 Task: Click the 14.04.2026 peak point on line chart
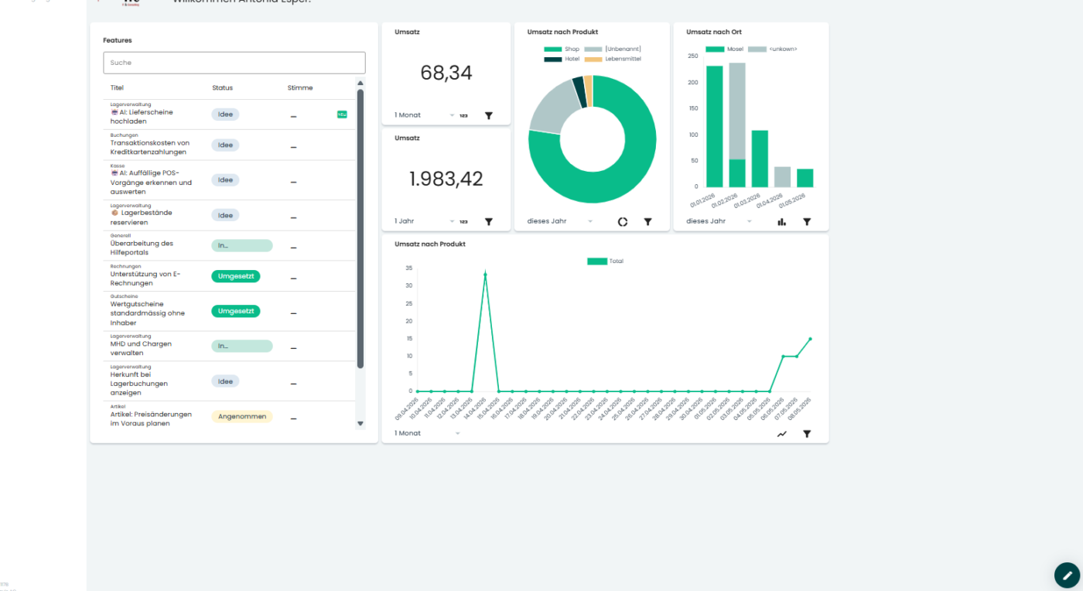tap(485, 274)
